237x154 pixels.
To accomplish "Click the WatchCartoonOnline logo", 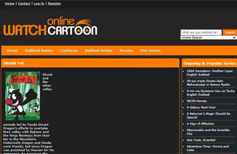I will pyautogui.click(x=50, y=26).
